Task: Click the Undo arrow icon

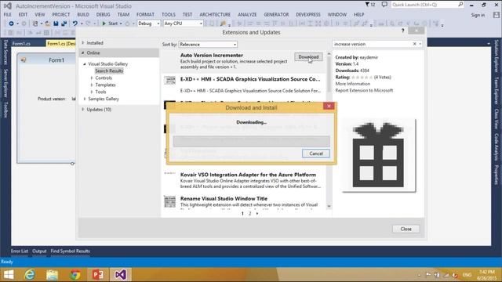Action: click(75, 23)
